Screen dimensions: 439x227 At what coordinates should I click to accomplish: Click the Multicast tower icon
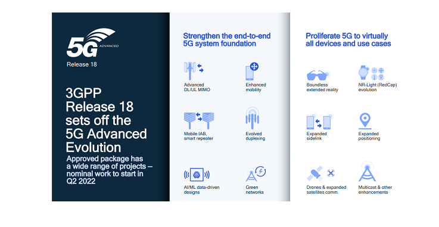click(x=367, y=172)
